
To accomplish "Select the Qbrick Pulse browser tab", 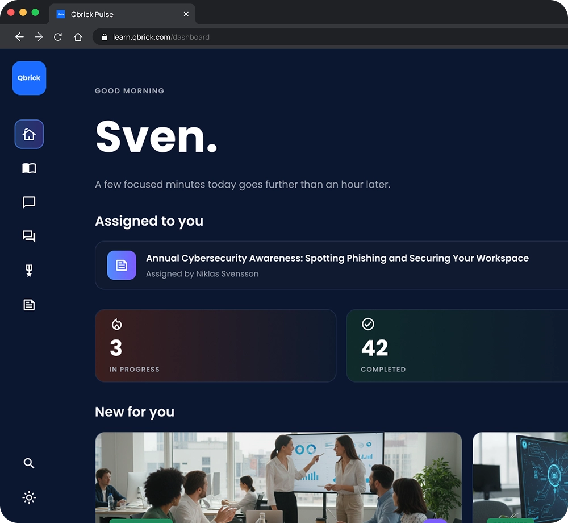I will tap(123, 15).
